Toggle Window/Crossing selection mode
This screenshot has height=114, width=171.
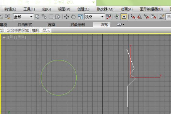pos(58,17)
